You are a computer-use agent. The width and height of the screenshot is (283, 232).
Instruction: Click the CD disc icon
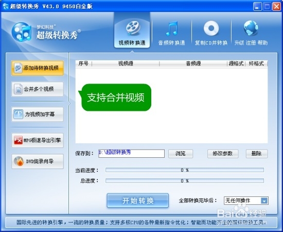211,28
